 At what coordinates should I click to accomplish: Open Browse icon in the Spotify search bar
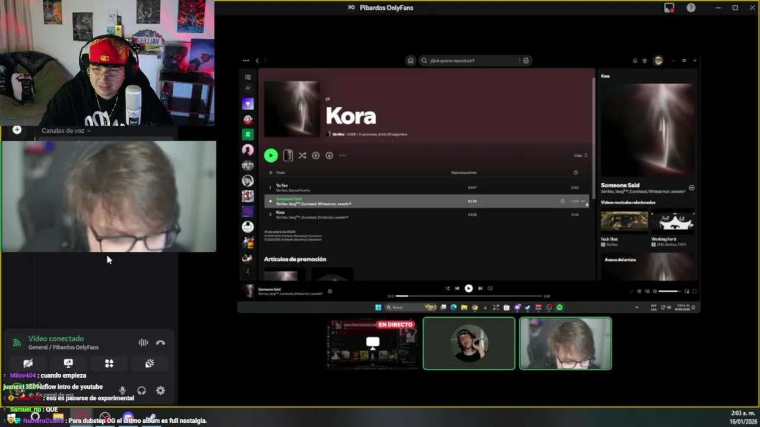click(525, 60)
